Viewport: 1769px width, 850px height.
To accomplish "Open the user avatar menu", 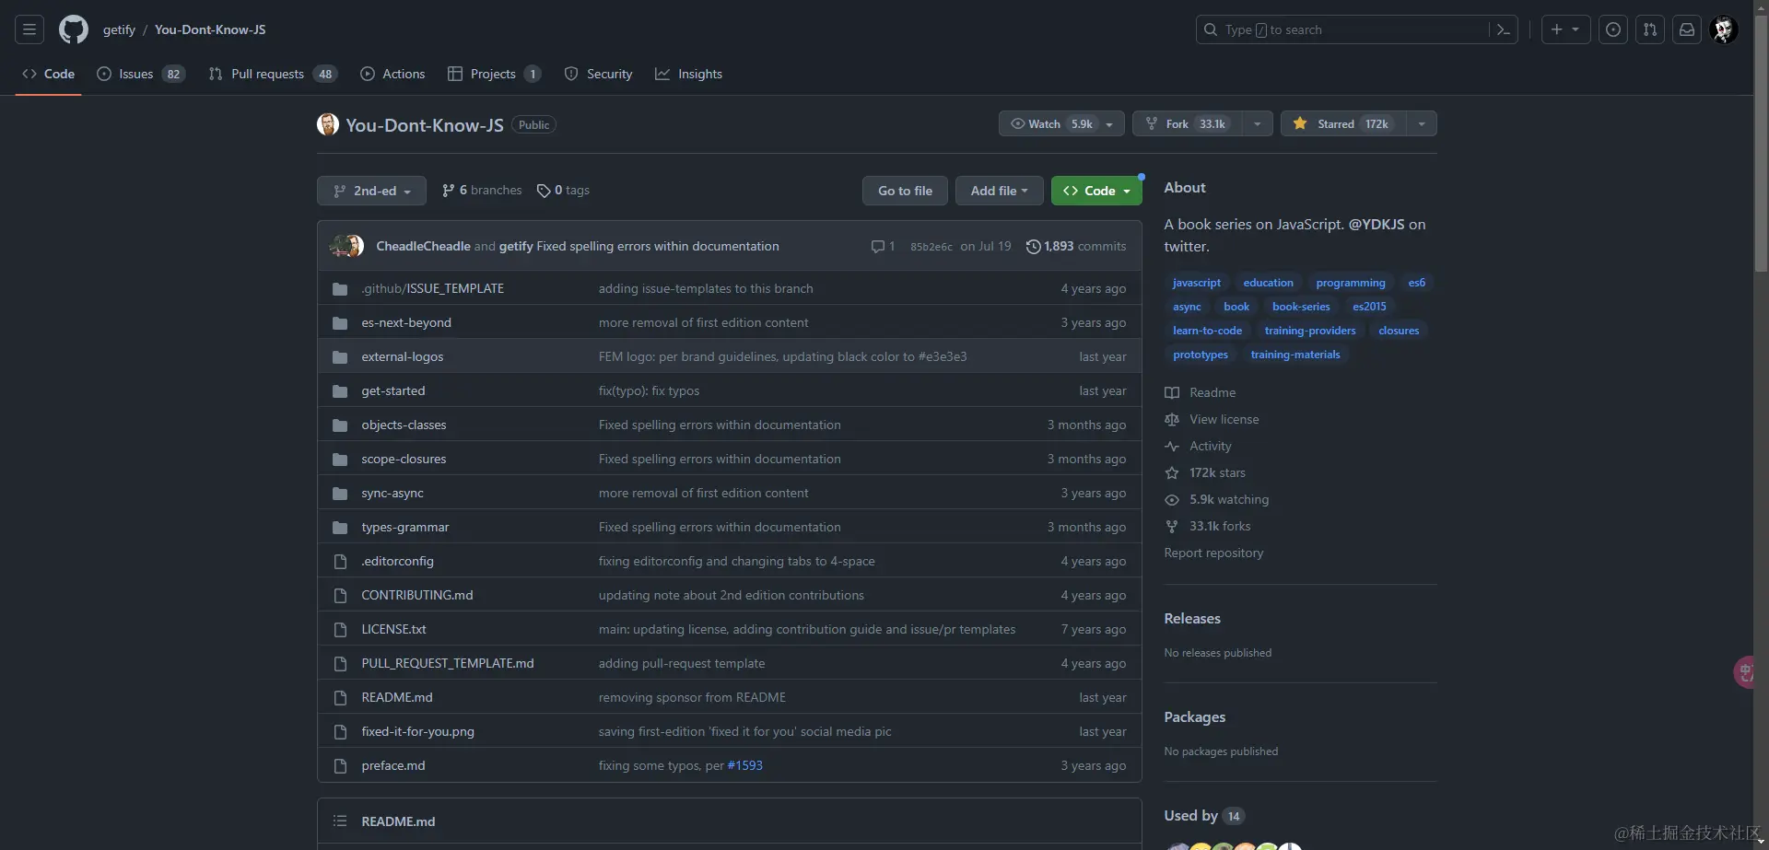I will point(1724,29).
